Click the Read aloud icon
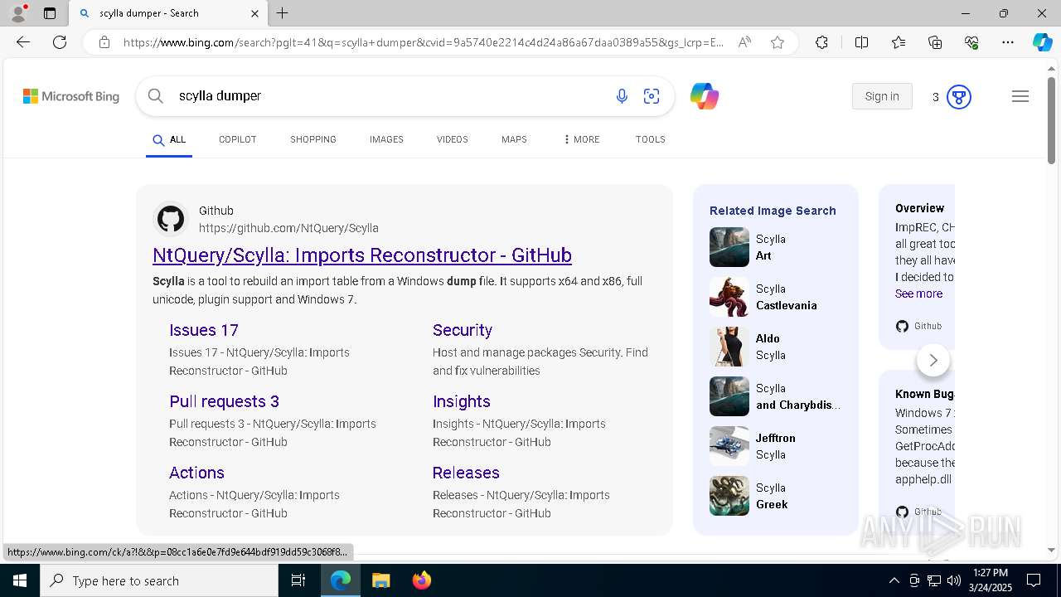 click(x=744, y=42)
